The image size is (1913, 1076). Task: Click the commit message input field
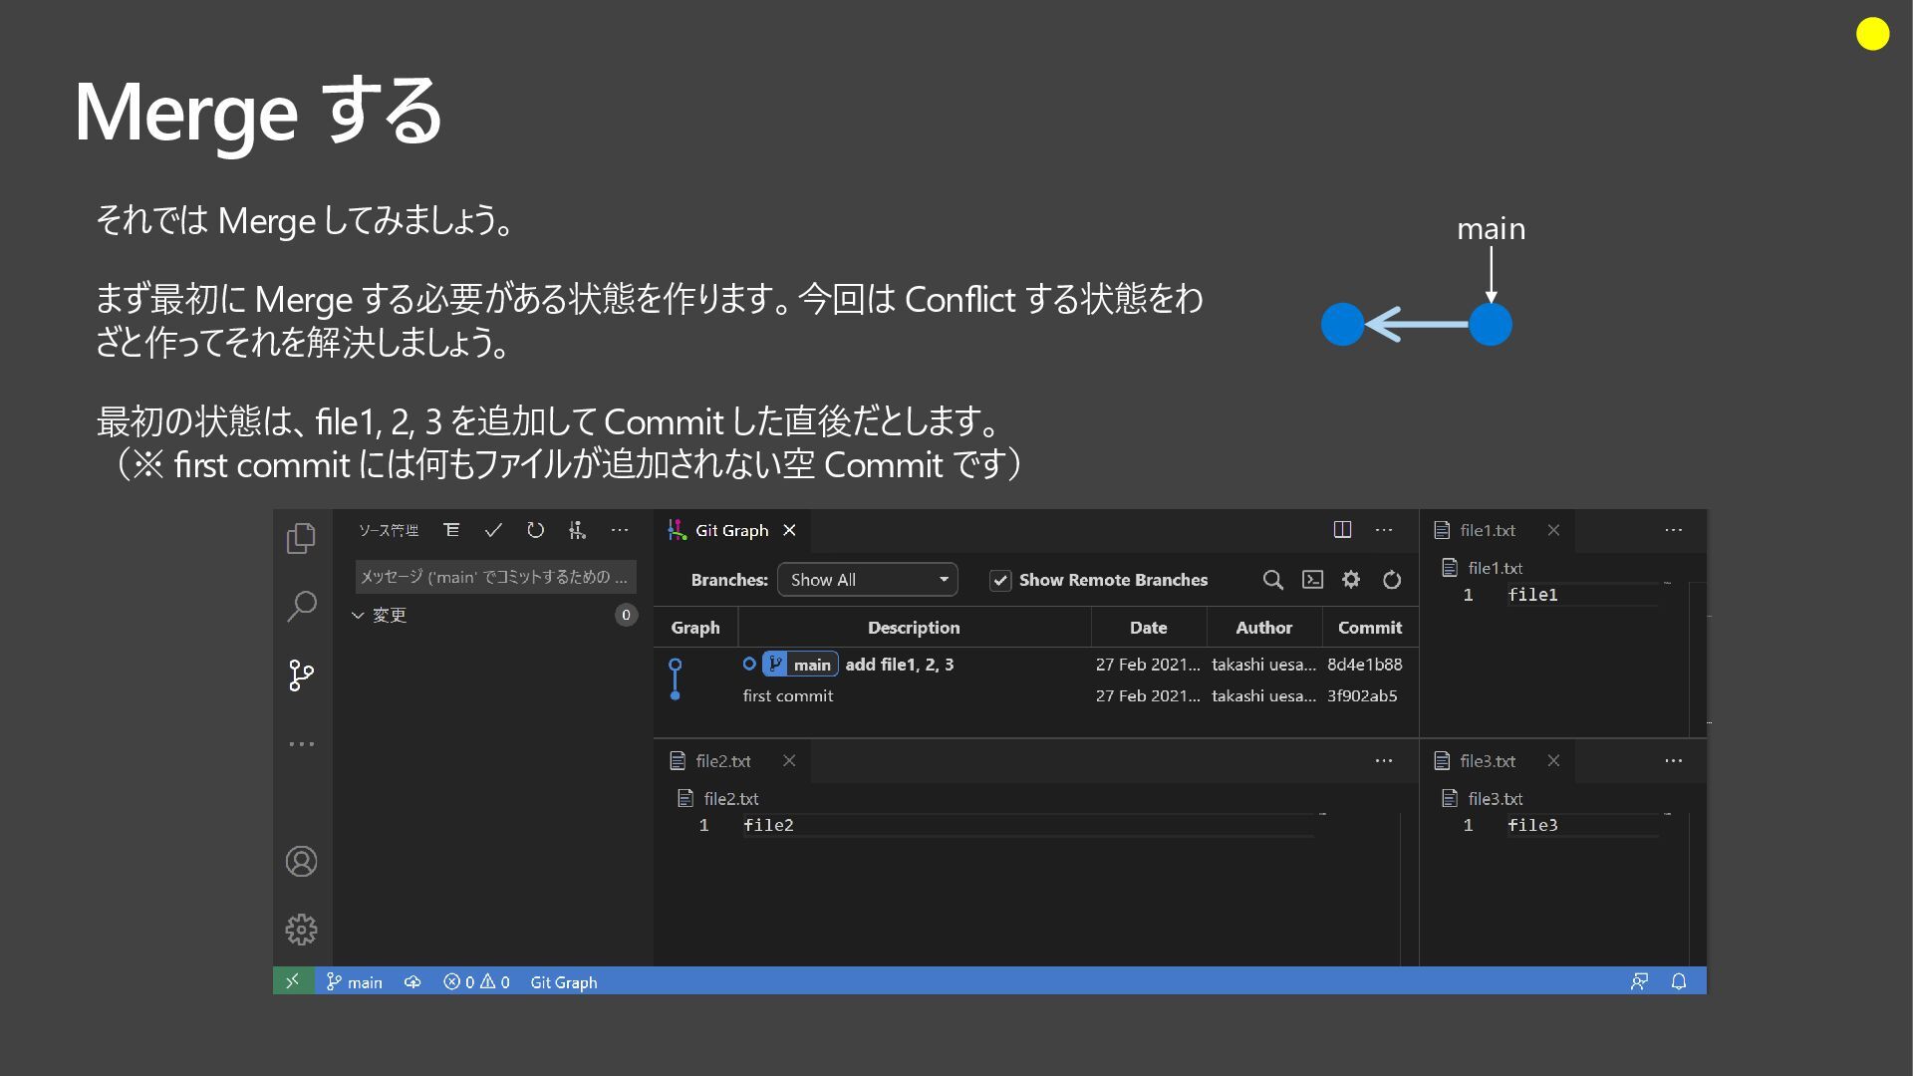point(494,577)
